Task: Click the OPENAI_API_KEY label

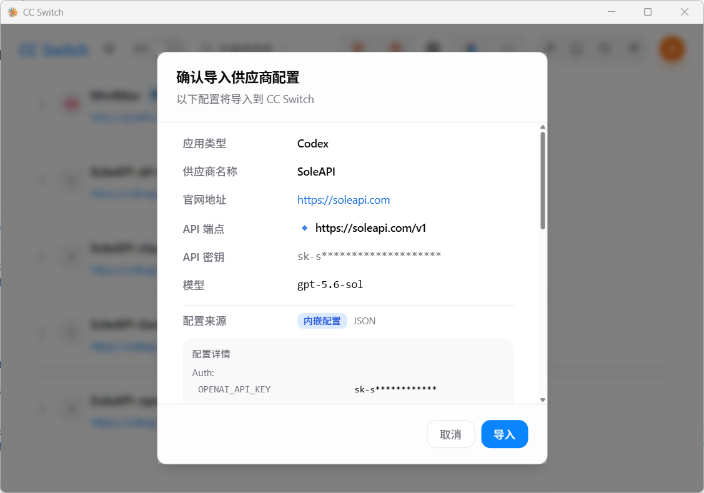Action: [234, 389]
